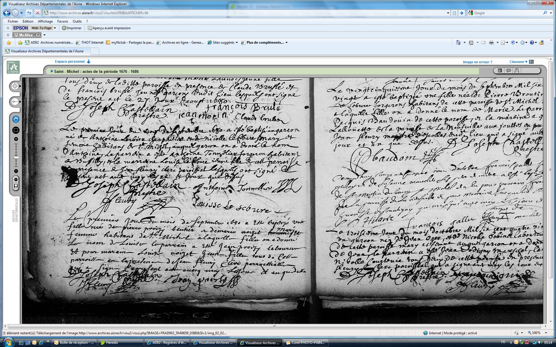
Task: Print the document from viewer toolbar
Action: tap(517, 71)
